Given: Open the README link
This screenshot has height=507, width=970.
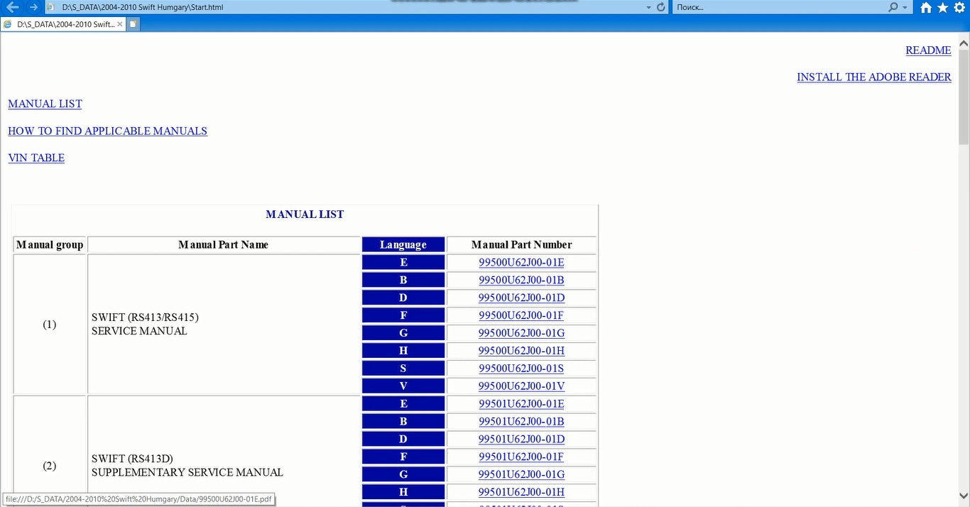Looking at the screenshot, I should coord(927,50).
